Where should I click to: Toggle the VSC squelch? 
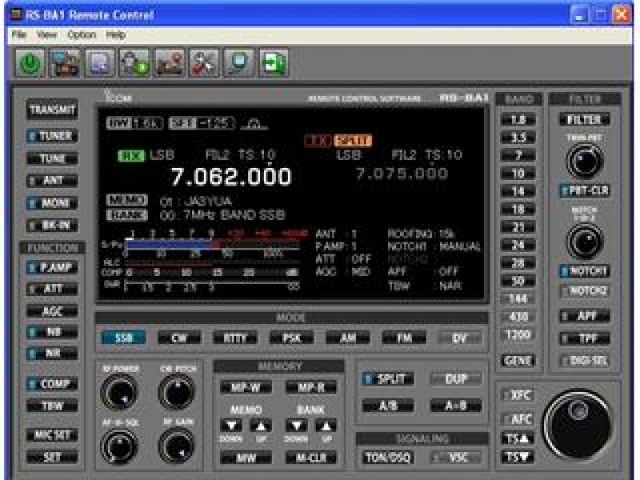(455, 458)
